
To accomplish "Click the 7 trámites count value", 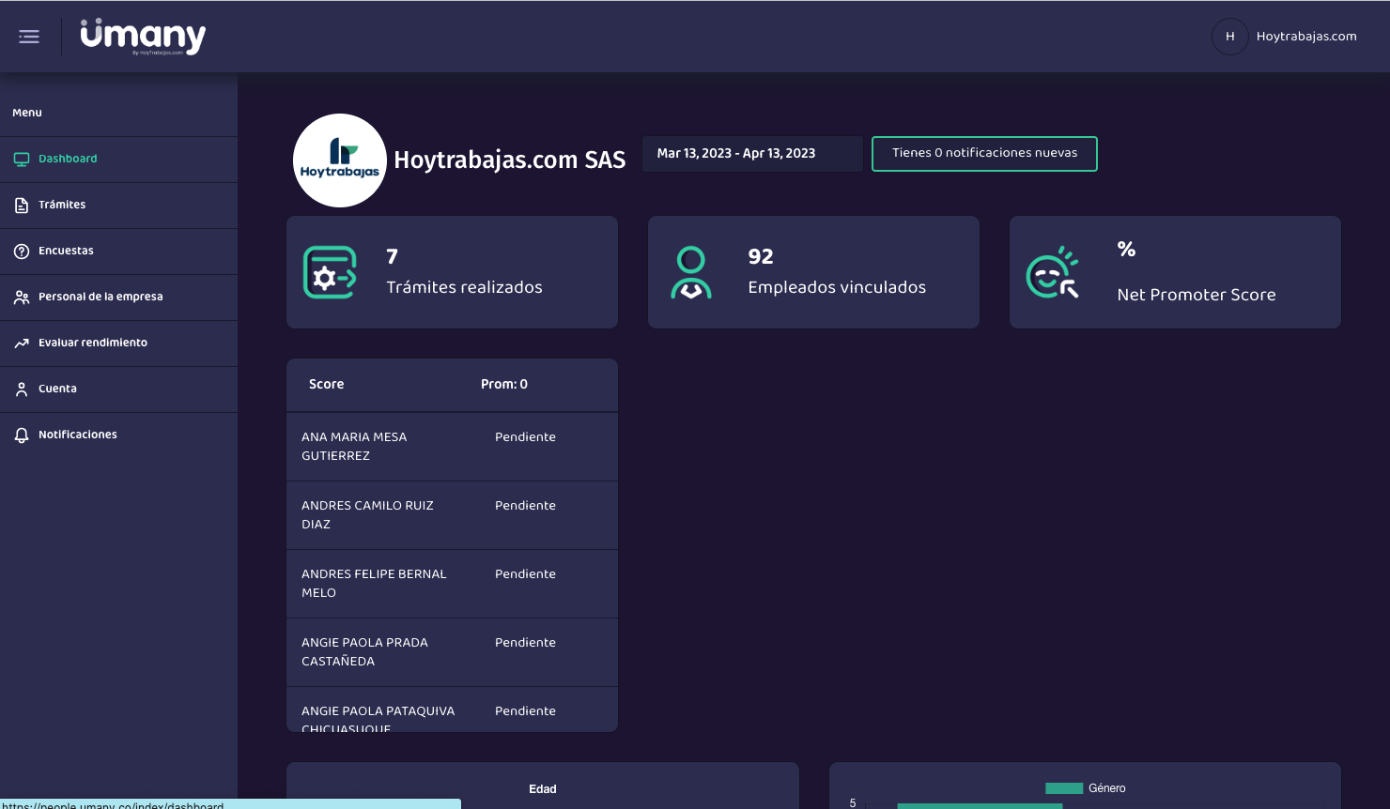I will click(393, 256).
